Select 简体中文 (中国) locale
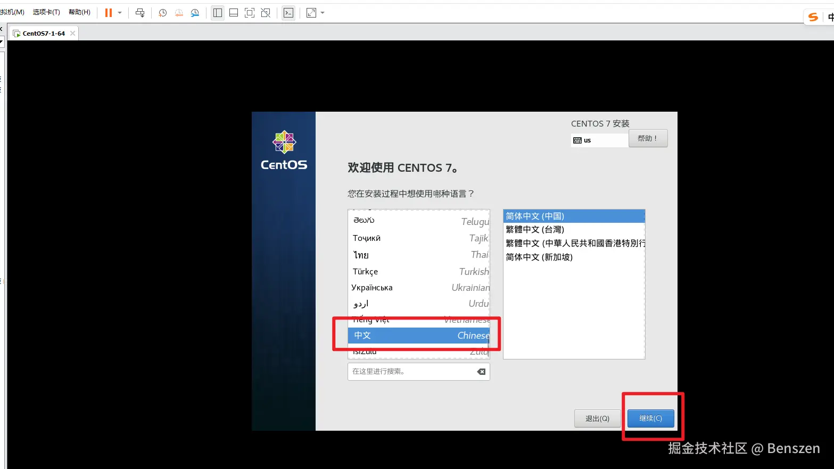 pos(574,216)
